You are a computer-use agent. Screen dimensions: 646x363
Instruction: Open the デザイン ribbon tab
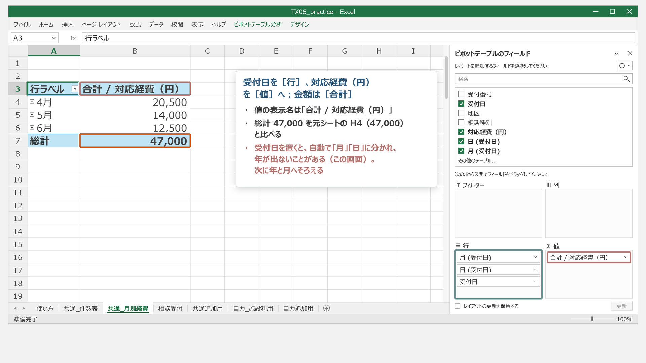tap(299, 24)
